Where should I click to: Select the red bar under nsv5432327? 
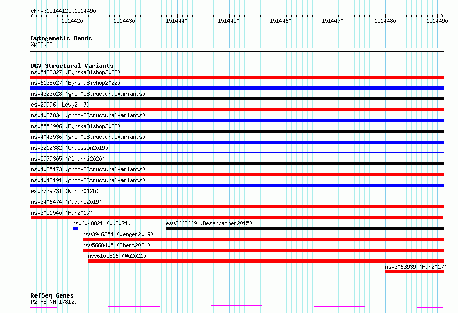(x=237, y=77)
